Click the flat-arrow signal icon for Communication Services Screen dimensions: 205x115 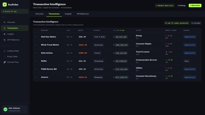point(166,60)
